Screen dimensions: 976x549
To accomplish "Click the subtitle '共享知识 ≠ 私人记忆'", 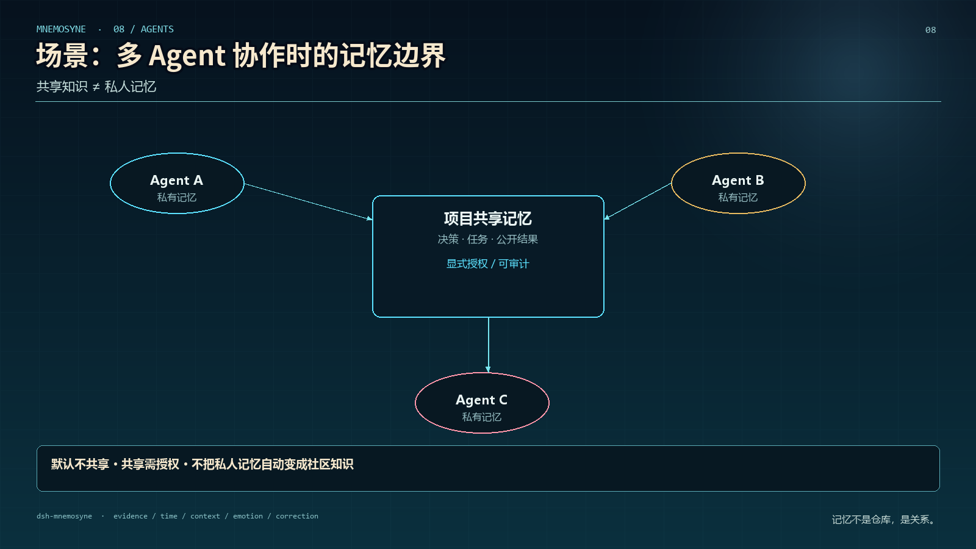I will 96,87.
